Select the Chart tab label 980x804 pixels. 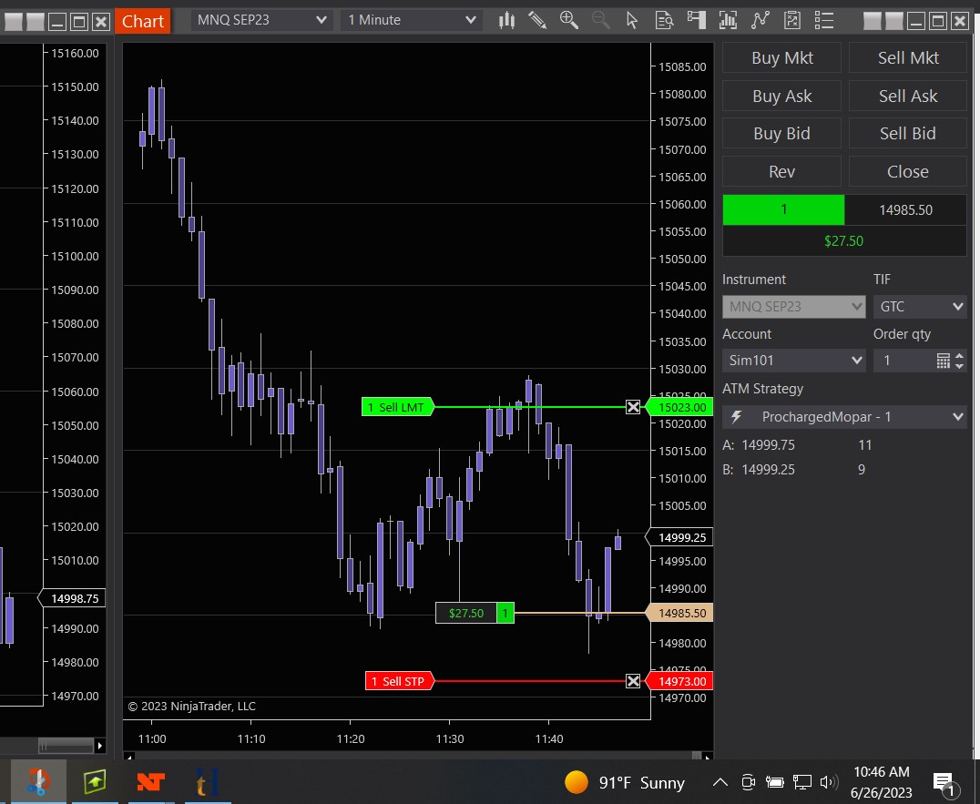tap(142, 21)
